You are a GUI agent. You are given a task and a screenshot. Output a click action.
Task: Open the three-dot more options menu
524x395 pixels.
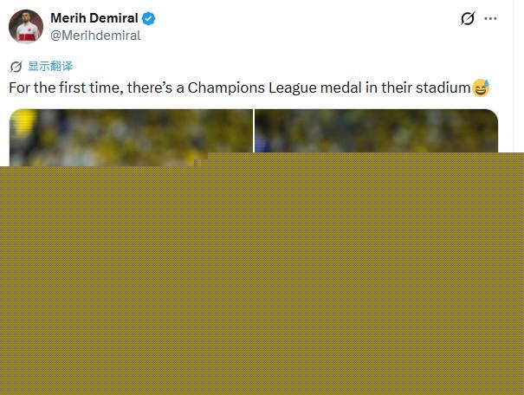(490, 18)
